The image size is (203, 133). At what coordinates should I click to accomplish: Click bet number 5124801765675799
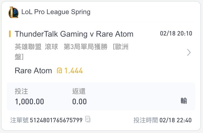coord(56,120)
